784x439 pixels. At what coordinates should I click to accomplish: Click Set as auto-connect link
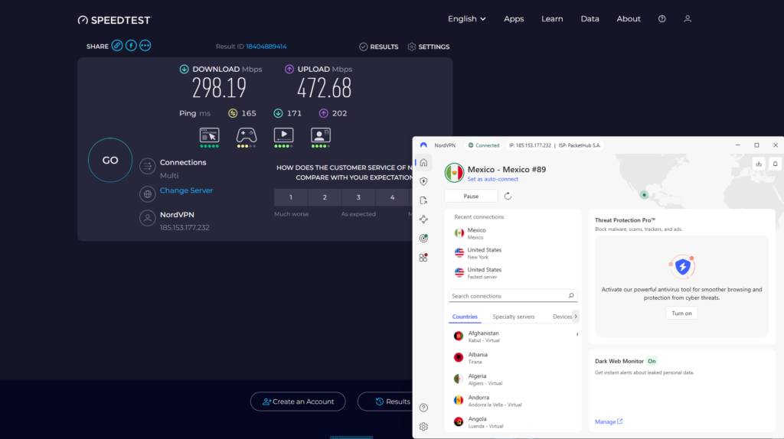492,179
